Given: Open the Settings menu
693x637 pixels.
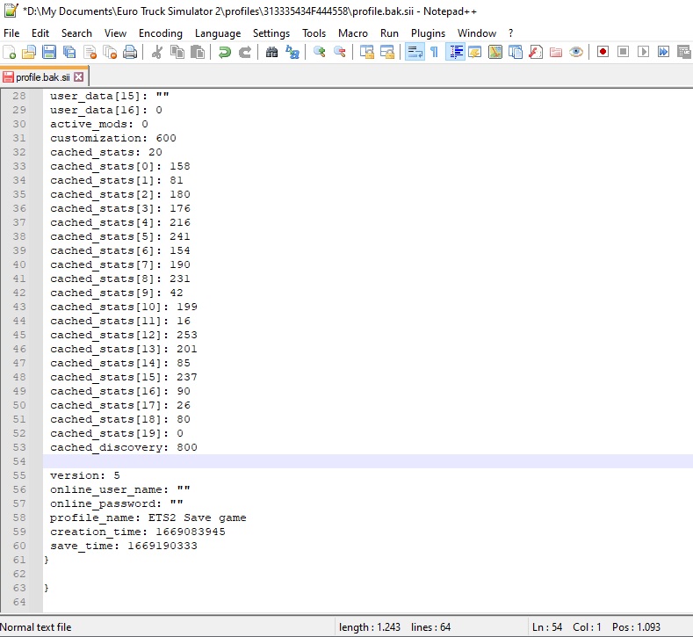Looking at the screenshot, I should click(x=271, y=33).
